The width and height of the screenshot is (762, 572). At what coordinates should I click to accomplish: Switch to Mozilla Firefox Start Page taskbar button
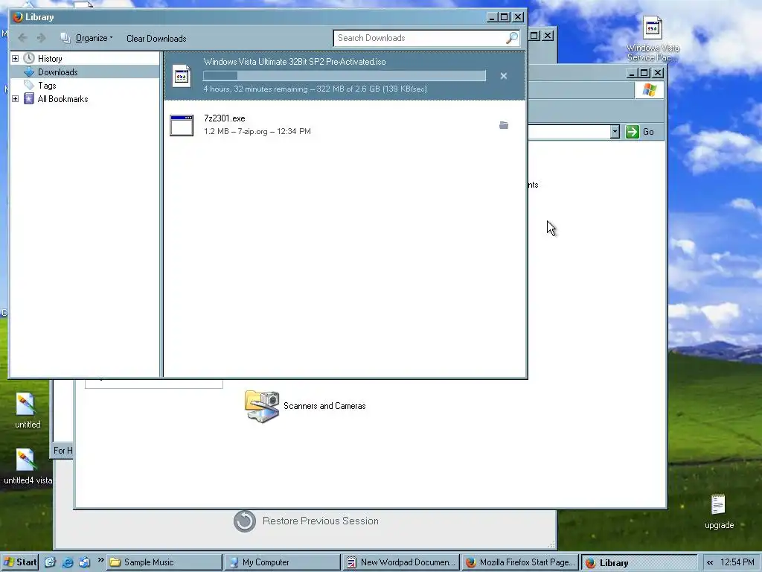(x=520, y=562)
